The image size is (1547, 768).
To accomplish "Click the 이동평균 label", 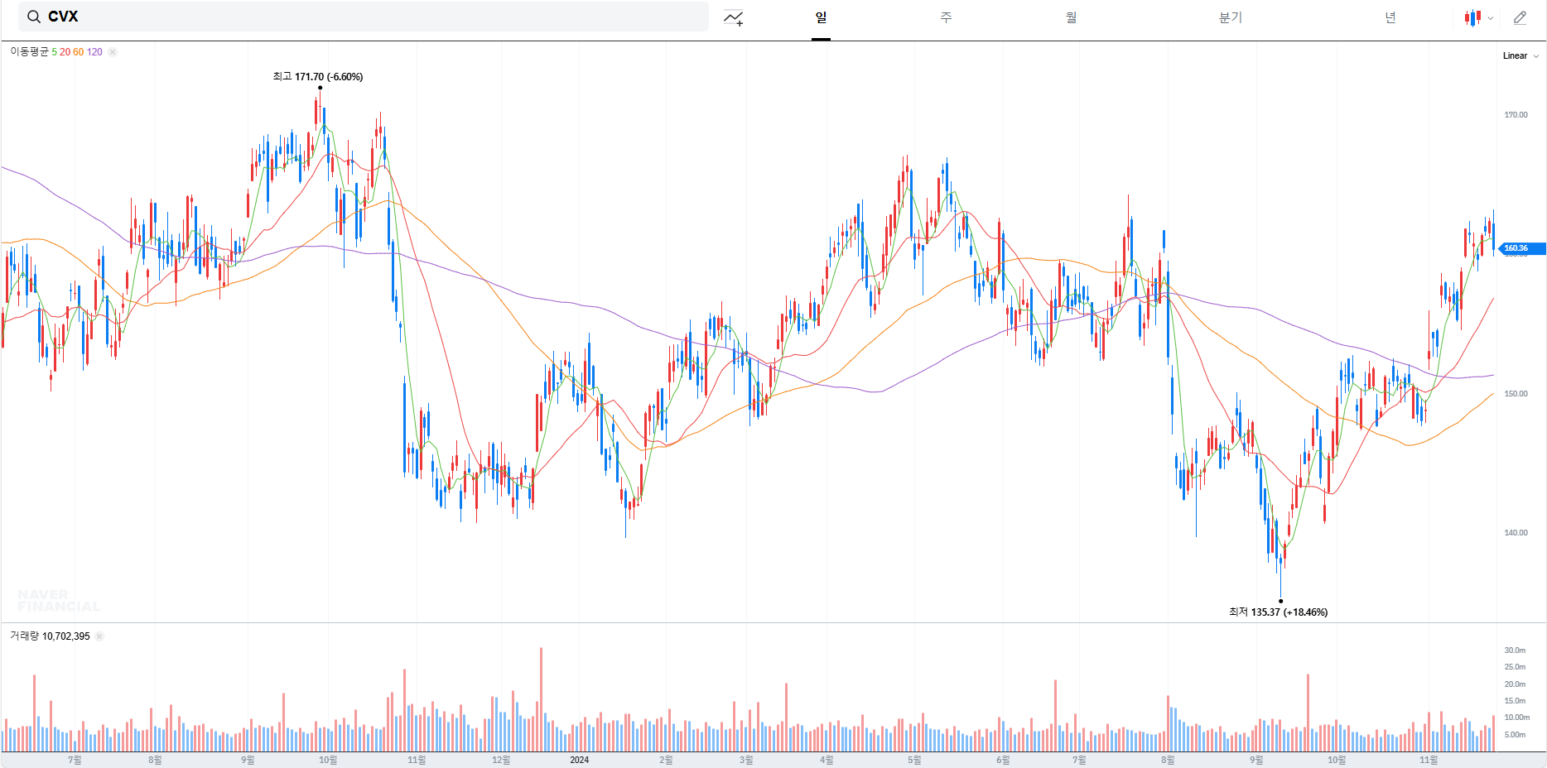I will [29, 52].
